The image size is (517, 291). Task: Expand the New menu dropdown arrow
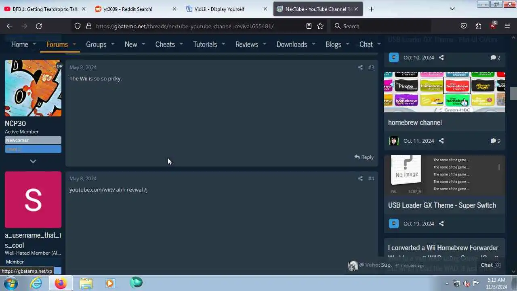coord(144,44)
